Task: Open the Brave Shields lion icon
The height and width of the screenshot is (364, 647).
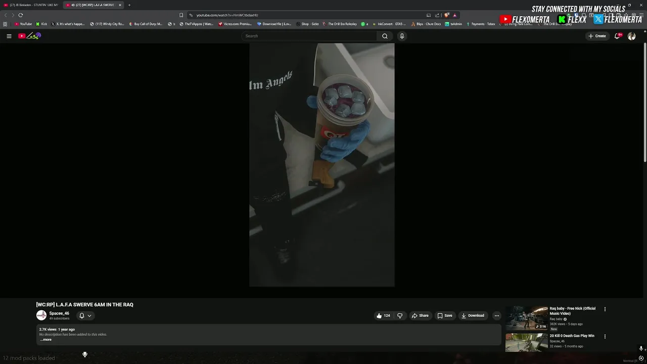Action: (x=446, y=15)
